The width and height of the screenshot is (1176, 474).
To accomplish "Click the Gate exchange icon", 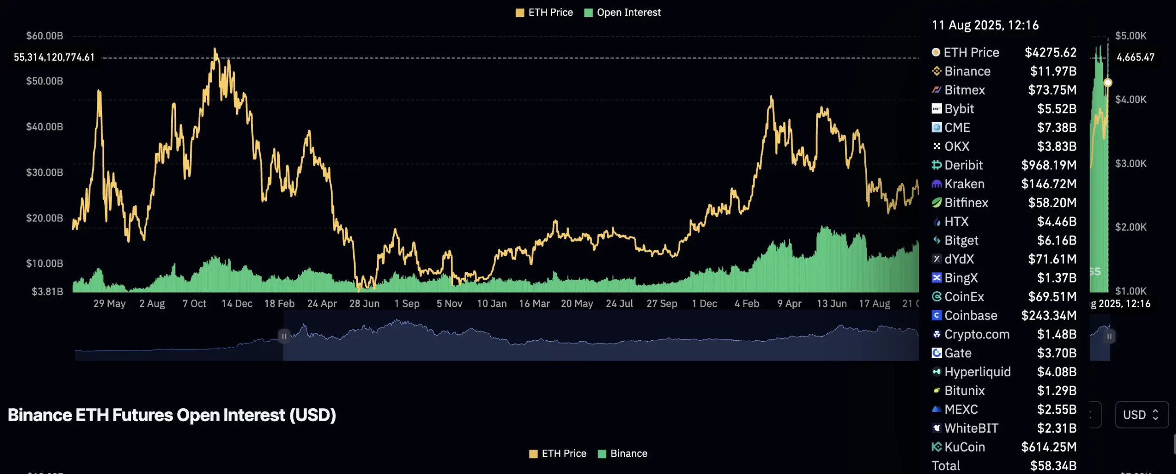I will [x=936, y=353].
